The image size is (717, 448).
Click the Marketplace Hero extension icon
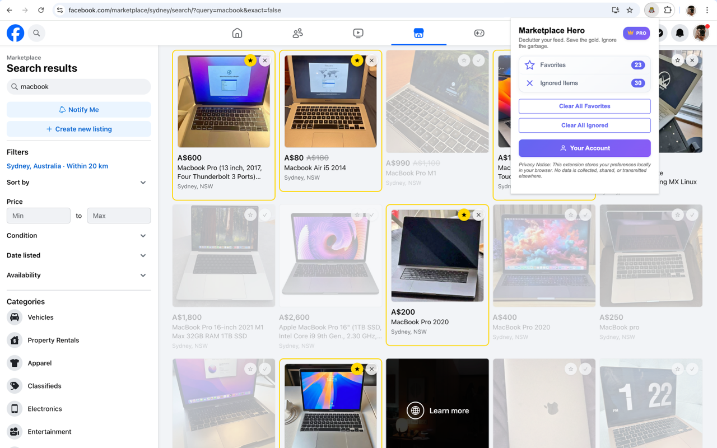click(x=651, y=10)
